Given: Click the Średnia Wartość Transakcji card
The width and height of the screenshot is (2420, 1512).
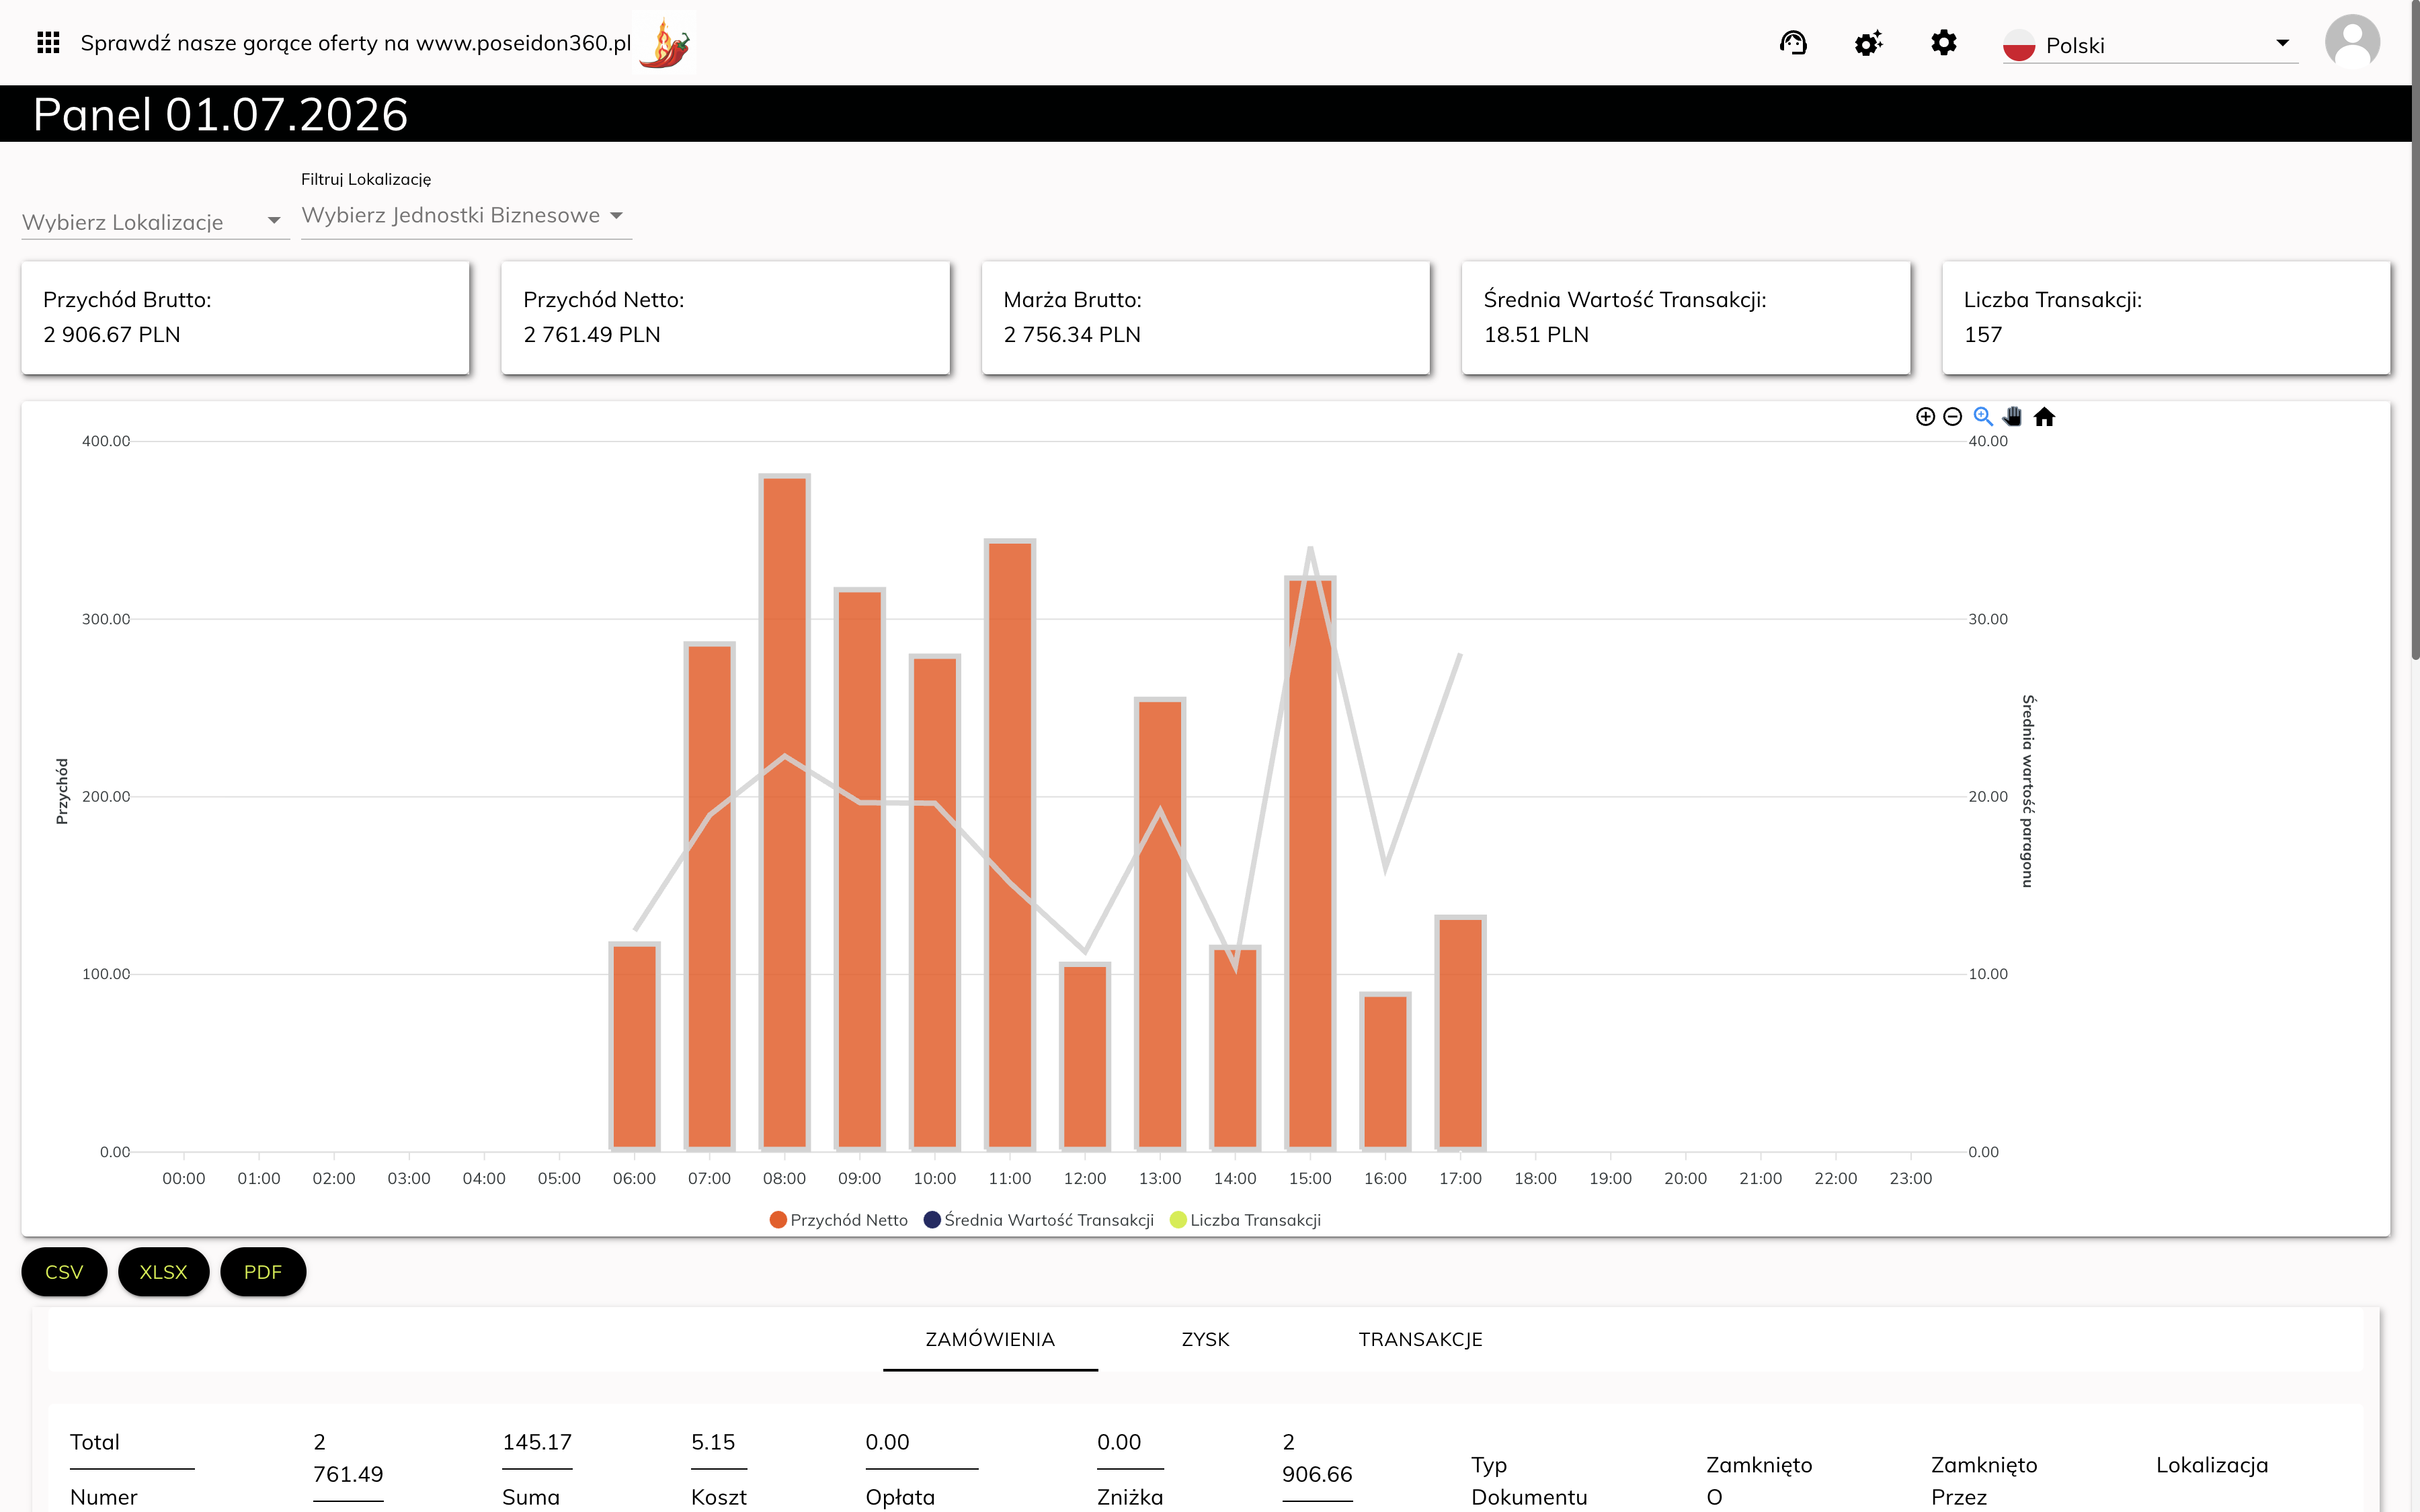Looking at the screenshot, I should tap(1685, 318).
